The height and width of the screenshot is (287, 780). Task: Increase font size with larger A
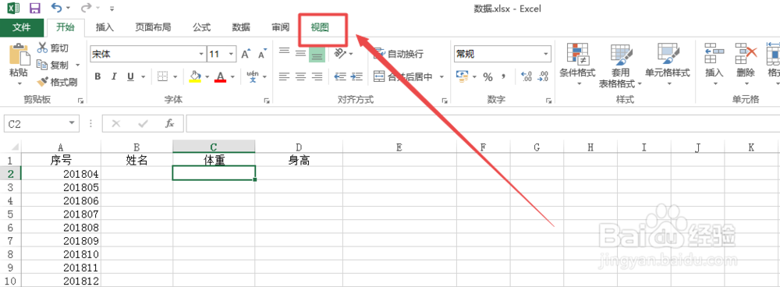(x=246, y=54)
